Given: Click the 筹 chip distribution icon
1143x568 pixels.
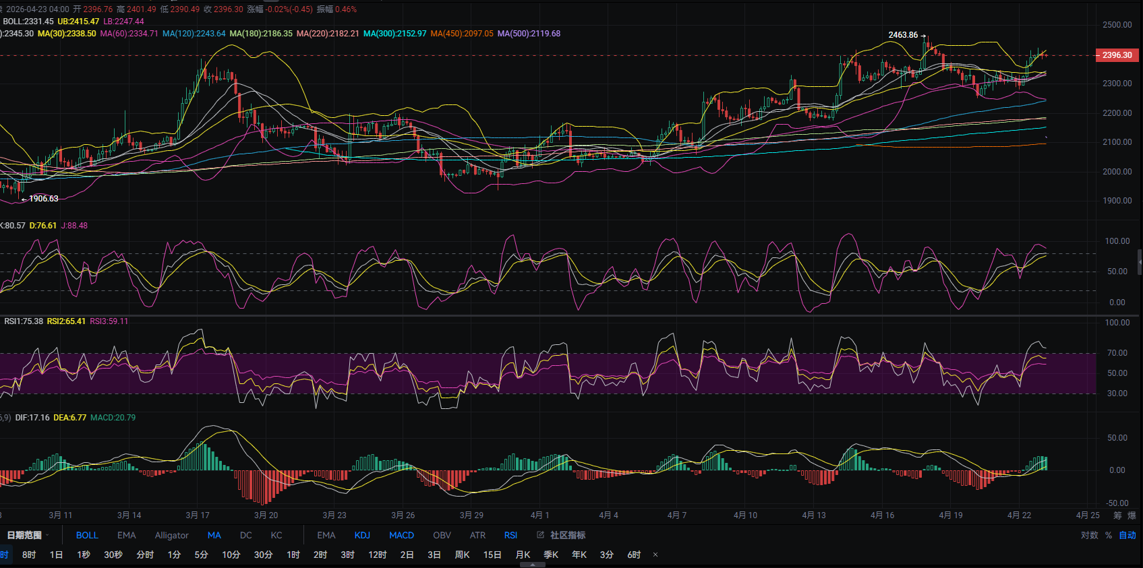Looking at the screenshot, I should coord(1117,515).
